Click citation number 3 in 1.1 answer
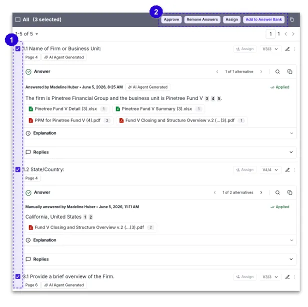This screenshot has width=308, height=307. [207, 98]
